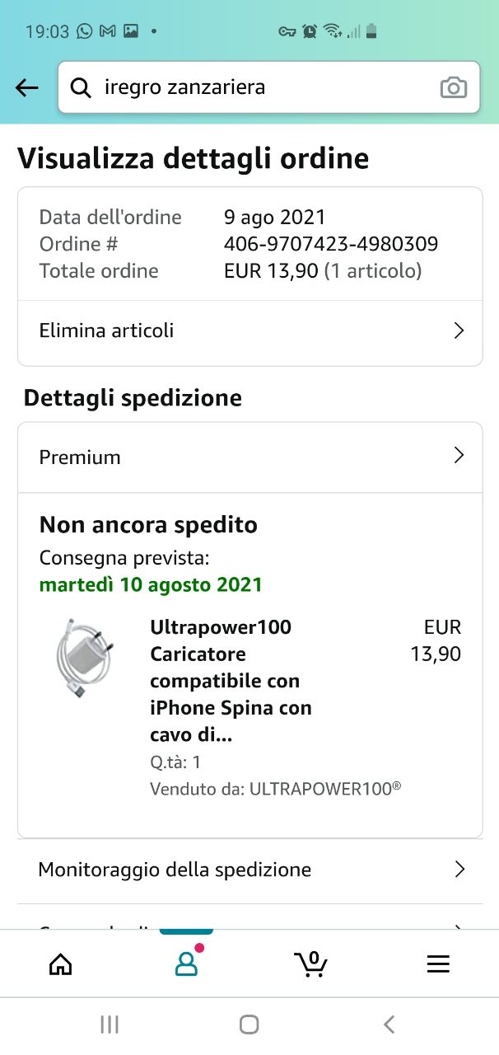Tap the back arrow beside search bar
499x1055 pixels.
27,87
